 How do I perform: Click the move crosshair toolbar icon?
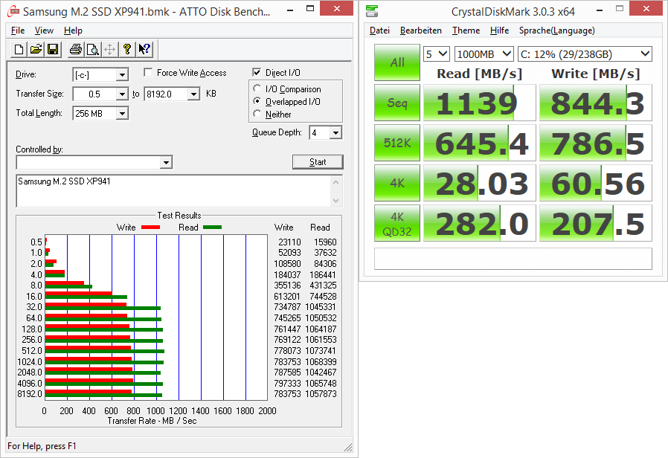pyautogui.click(x=110, y=49)
